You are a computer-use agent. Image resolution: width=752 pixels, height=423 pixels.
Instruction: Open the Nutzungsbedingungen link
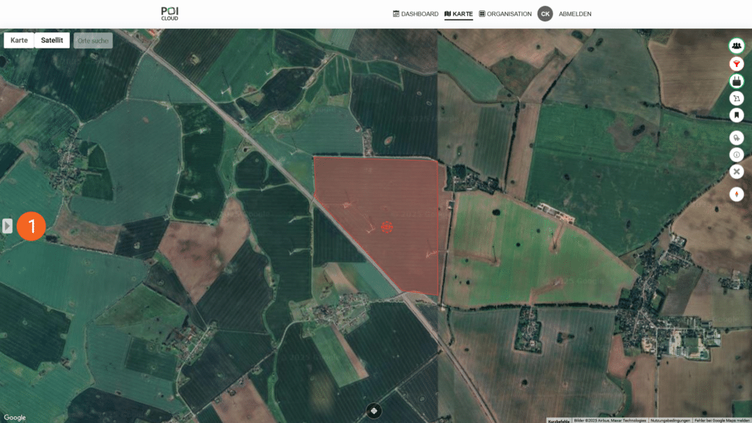pyautogui.click(x=668, y=420)
